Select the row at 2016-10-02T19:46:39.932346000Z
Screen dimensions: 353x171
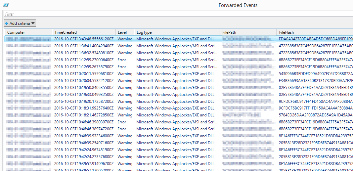coord(83,136)
